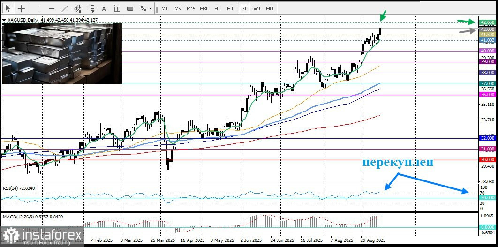The height and width of the screenshot is (247, 498).
Task: Open the Arrows tool dropdown arrow
Action: [x=150, y=9]
